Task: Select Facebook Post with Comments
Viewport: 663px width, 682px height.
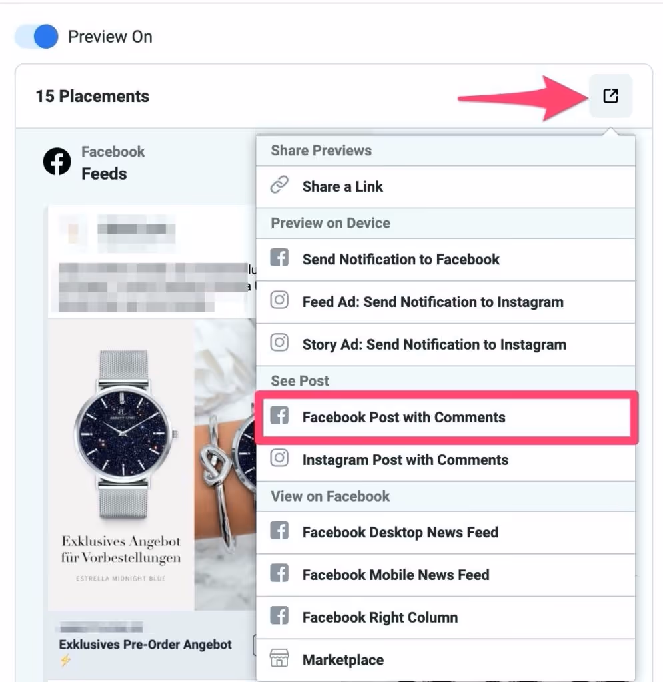Action: (446, 418)
